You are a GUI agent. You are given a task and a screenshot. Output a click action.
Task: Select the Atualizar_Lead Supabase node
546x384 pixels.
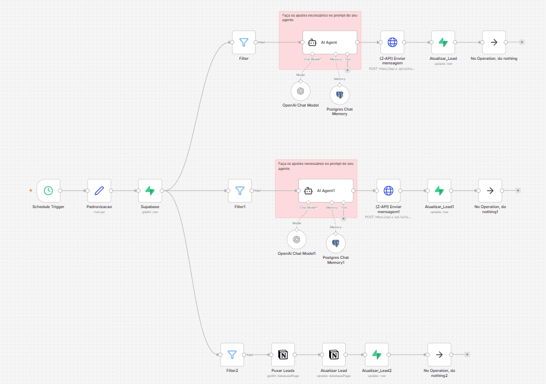(443, 42)
